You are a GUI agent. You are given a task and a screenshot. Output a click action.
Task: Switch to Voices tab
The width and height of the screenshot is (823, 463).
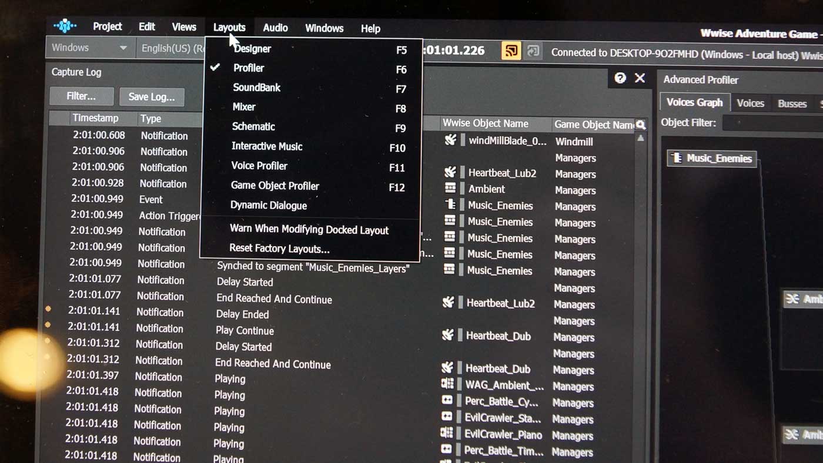pos(750,103)
